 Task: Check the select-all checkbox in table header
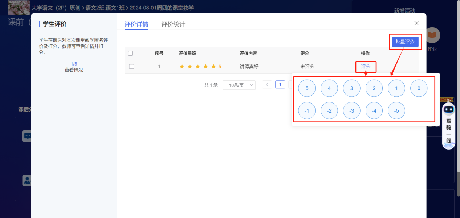click(x=130, y=53)
